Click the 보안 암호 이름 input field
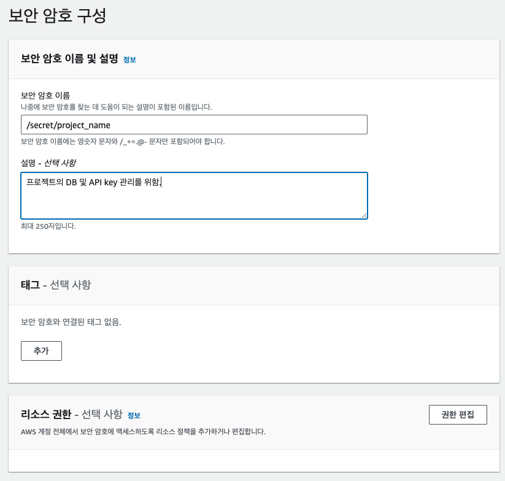505x481 pixels. (x=194, y=125)
